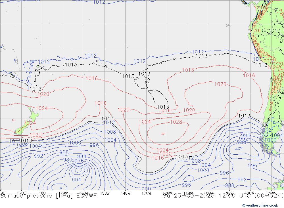Click the weatheronline.co.uk copyright text

[x=260, y=205]
